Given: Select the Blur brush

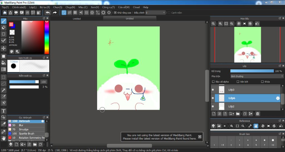Looking at the screenshot, I should [x=26, y=125].
